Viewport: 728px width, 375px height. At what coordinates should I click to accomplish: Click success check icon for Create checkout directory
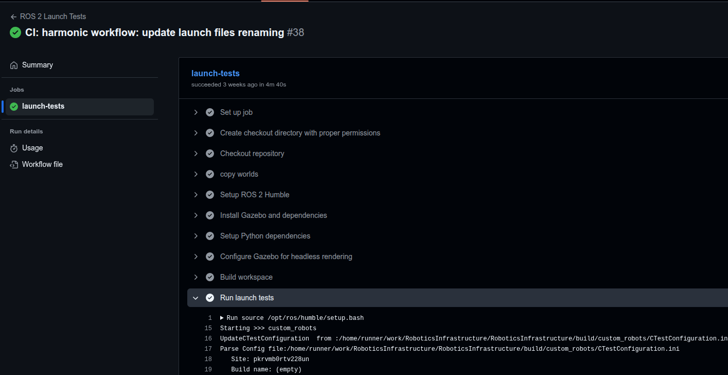coord(210,133)
